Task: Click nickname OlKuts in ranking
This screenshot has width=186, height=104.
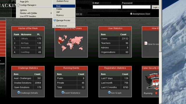Action: 24,38
